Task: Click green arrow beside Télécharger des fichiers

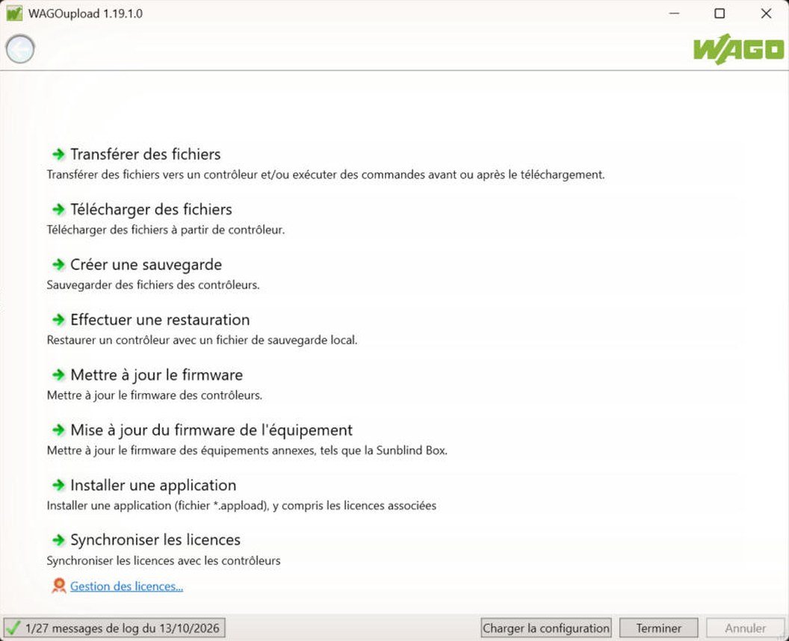Action: [59, 209]
